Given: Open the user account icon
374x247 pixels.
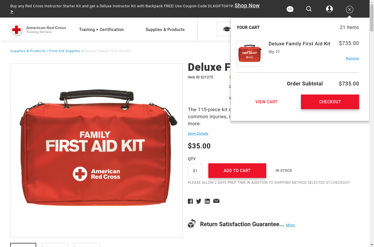Looking at the screenshot, I should [329, 9].
